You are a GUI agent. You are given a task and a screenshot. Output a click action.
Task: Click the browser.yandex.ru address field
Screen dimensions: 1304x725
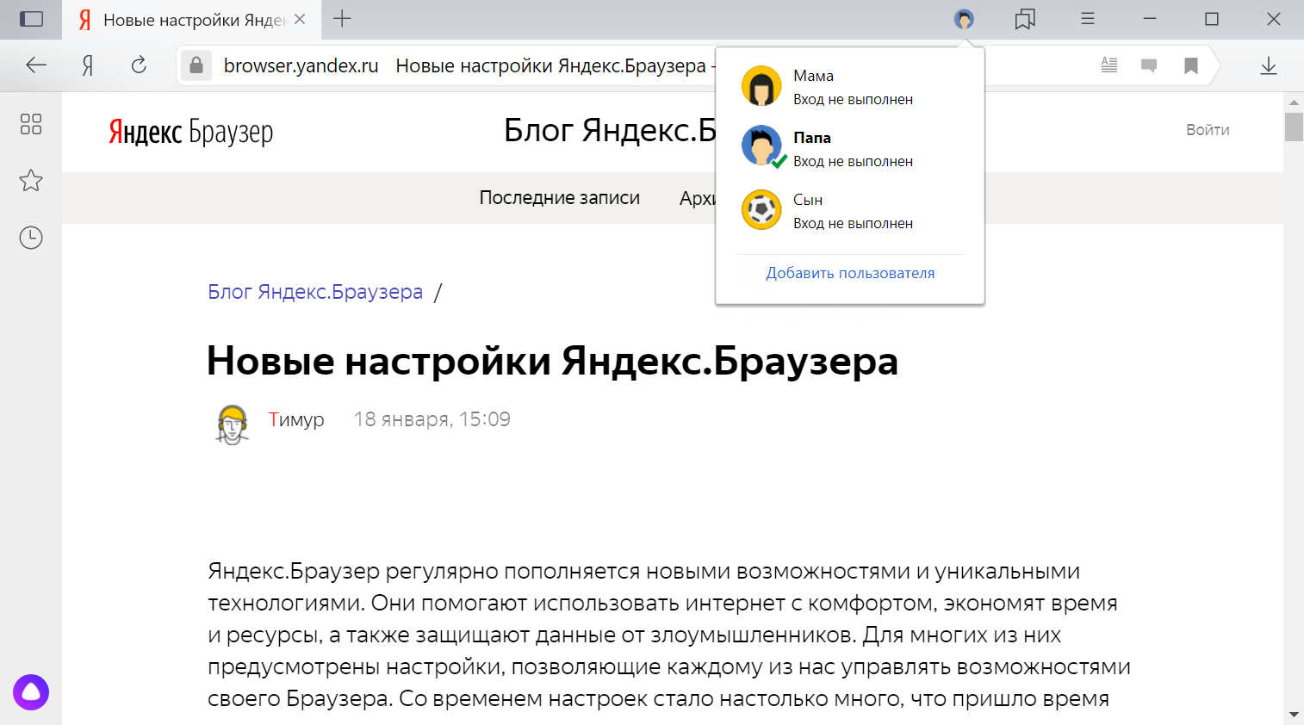pyautogui.click(x=301, y=65)
